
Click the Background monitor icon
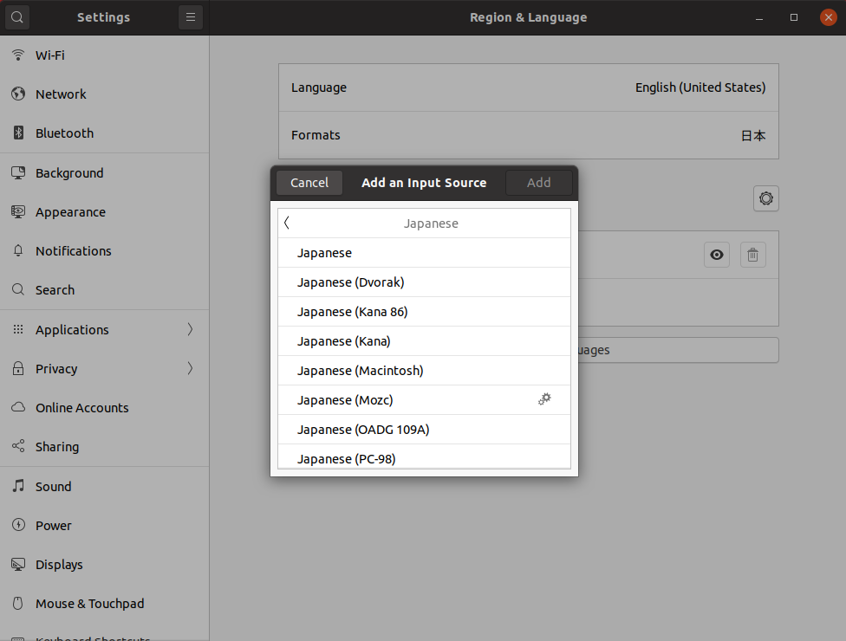(18, 172)
